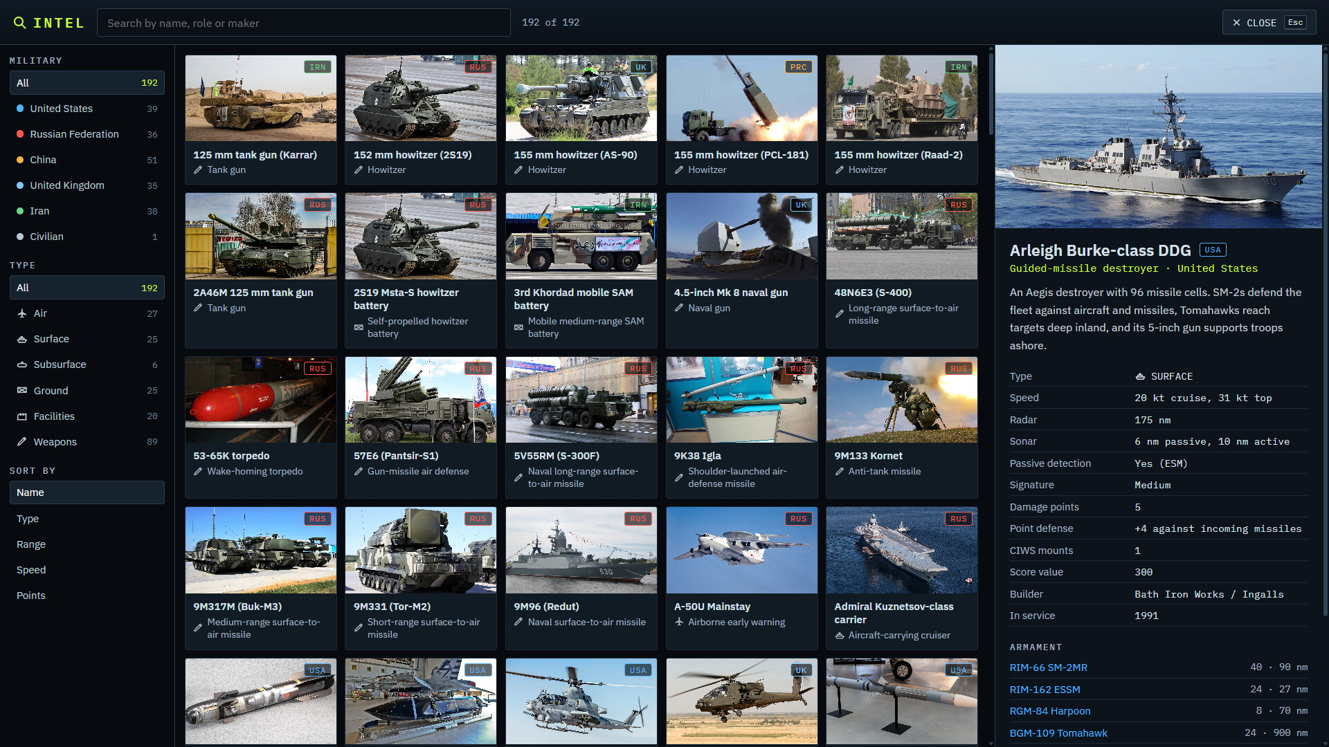Click the red dot beside Russian Federation
This screenshot has width=1329, height=747.
click(x=20, y=134)
